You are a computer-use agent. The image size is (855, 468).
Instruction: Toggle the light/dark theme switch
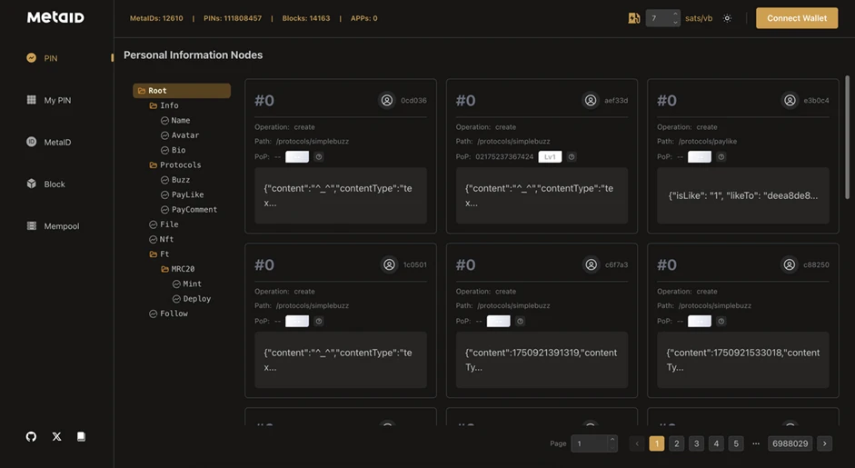727,18
